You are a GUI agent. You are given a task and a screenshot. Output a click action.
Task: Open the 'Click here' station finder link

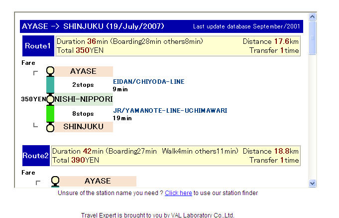point(178,193)
